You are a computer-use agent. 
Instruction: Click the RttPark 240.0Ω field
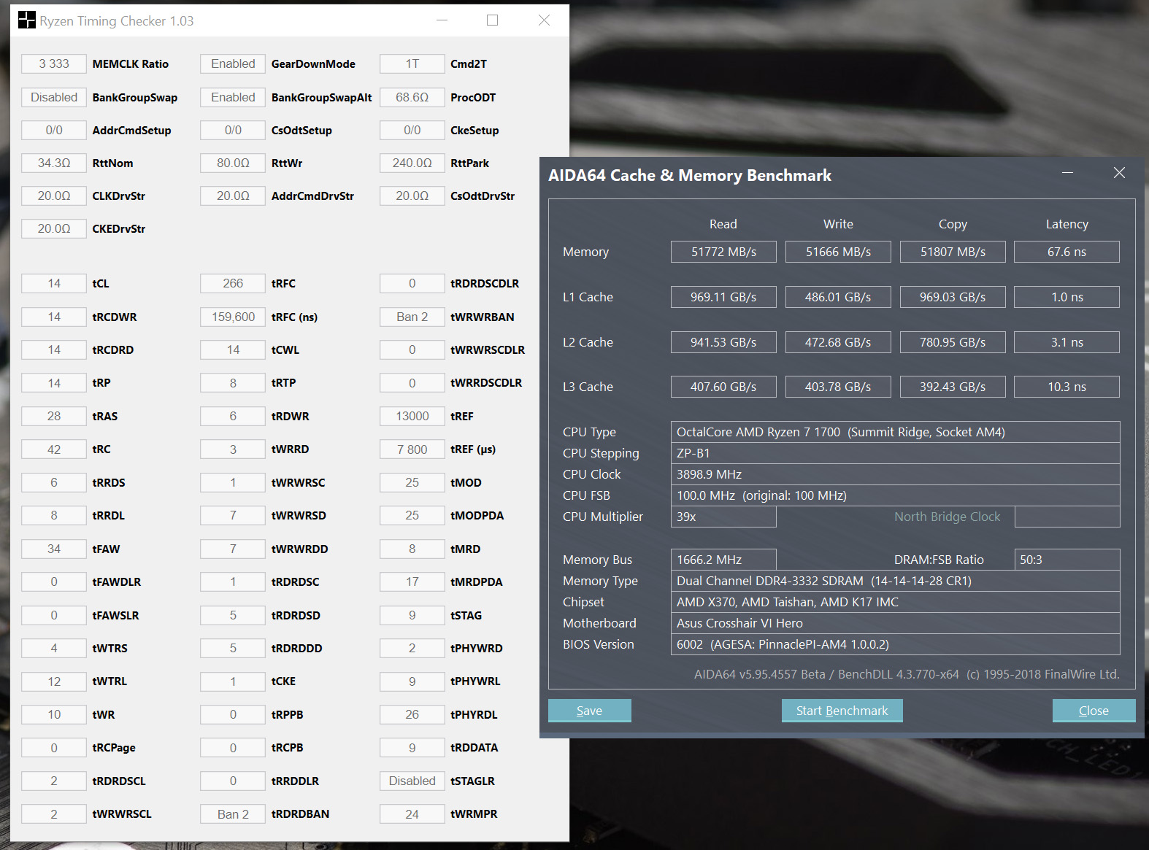click(412, 163)
